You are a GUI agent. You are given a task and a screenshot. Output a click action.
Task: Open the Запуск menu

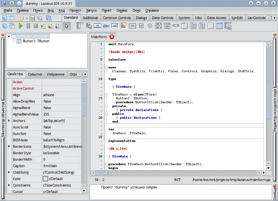click(x=91, y=10)
